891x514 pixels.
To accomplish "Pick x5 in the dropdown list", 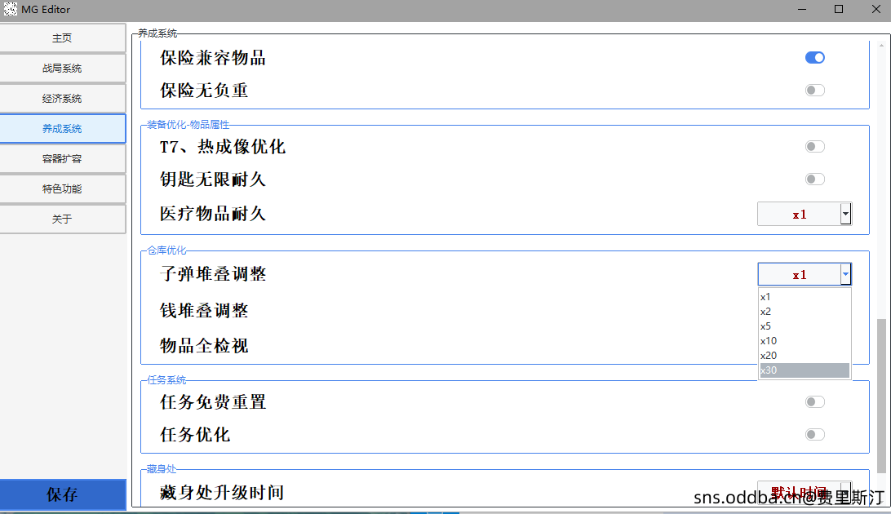I will coord(805,326).
